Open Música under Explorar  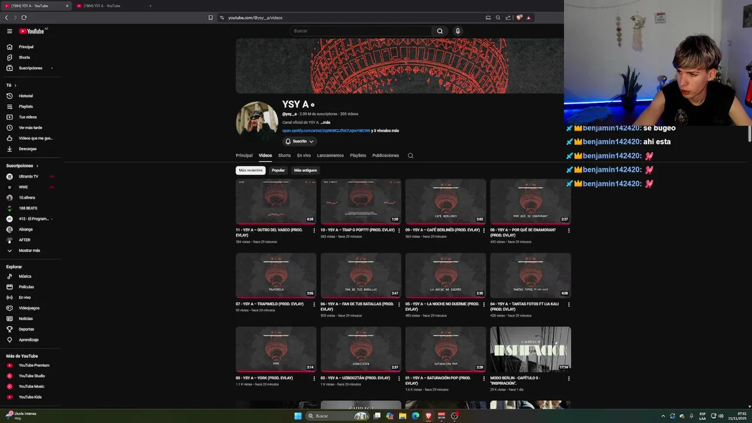tap(25, 276)
